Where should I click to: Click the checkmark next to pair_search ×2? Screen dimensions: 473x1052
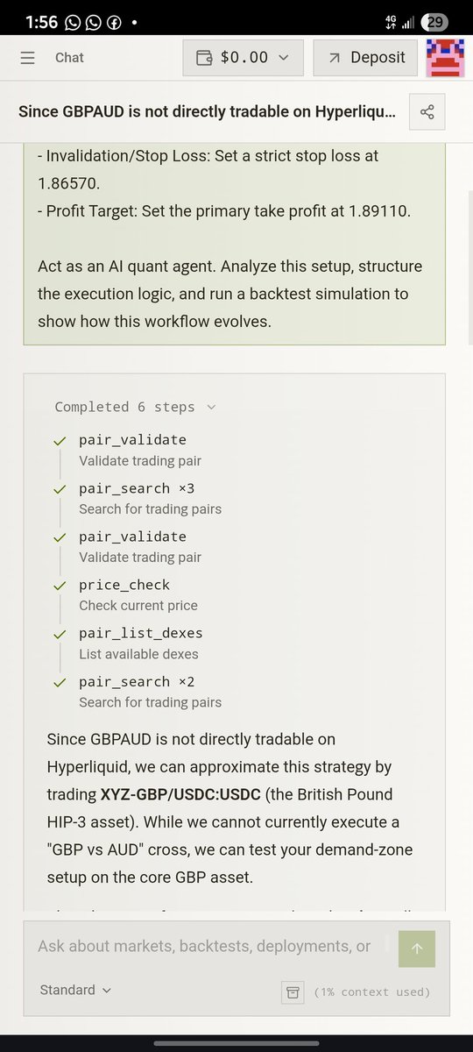point(60,682)
